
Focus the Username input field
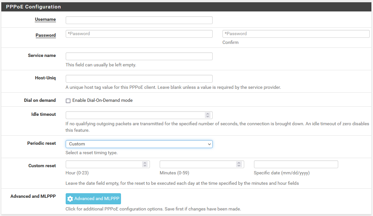139,20
